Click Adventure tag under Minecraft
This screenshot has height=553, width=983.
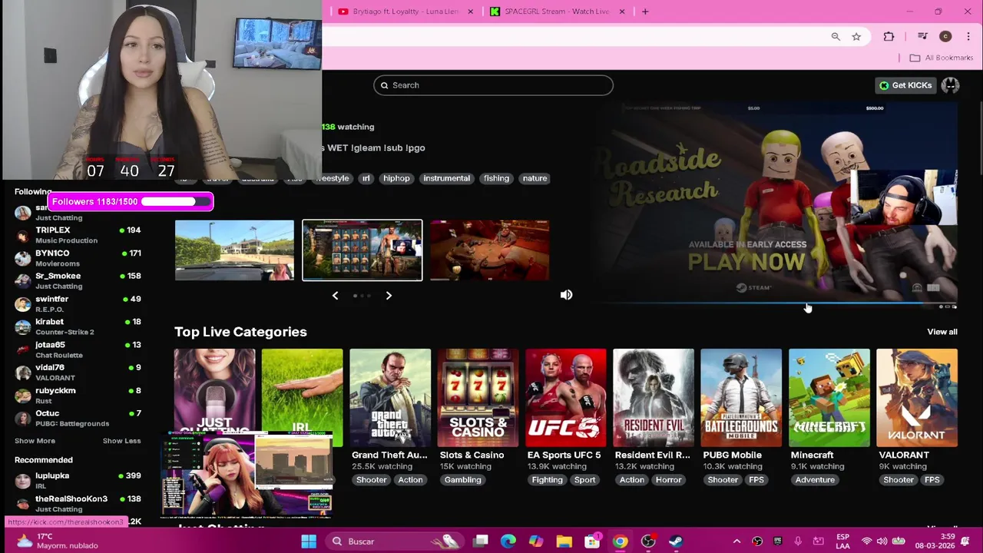pos(815,480)
